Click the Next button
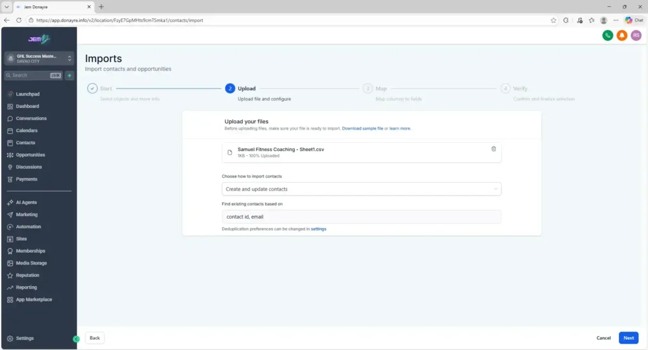The width and height of the screenshot is (648, 350). 628,338
